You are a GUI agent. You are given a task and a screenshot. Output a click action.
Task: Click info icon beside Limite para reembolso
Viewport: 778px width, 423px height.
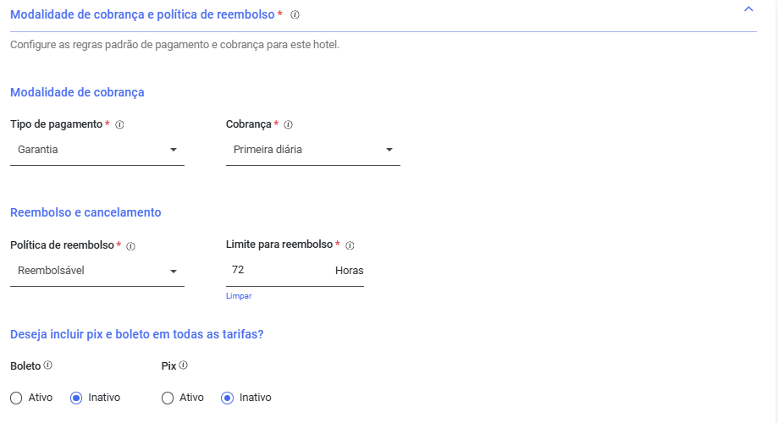[350, 245]
